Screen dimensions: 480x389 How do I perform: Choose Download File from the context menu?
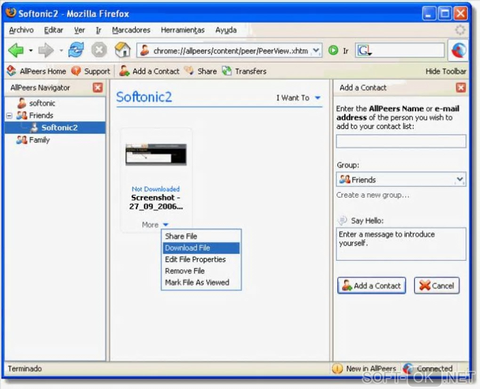(x=201, y=248)
